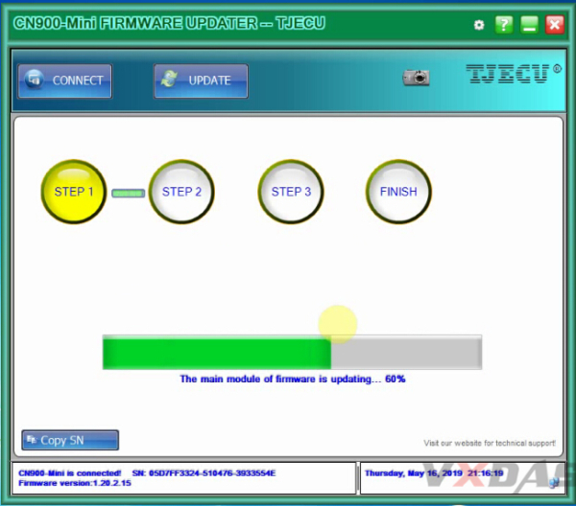This screenshot has width=576, height=506.
Task: Start firmware update with UPDATE button
Action: (201, 80)
